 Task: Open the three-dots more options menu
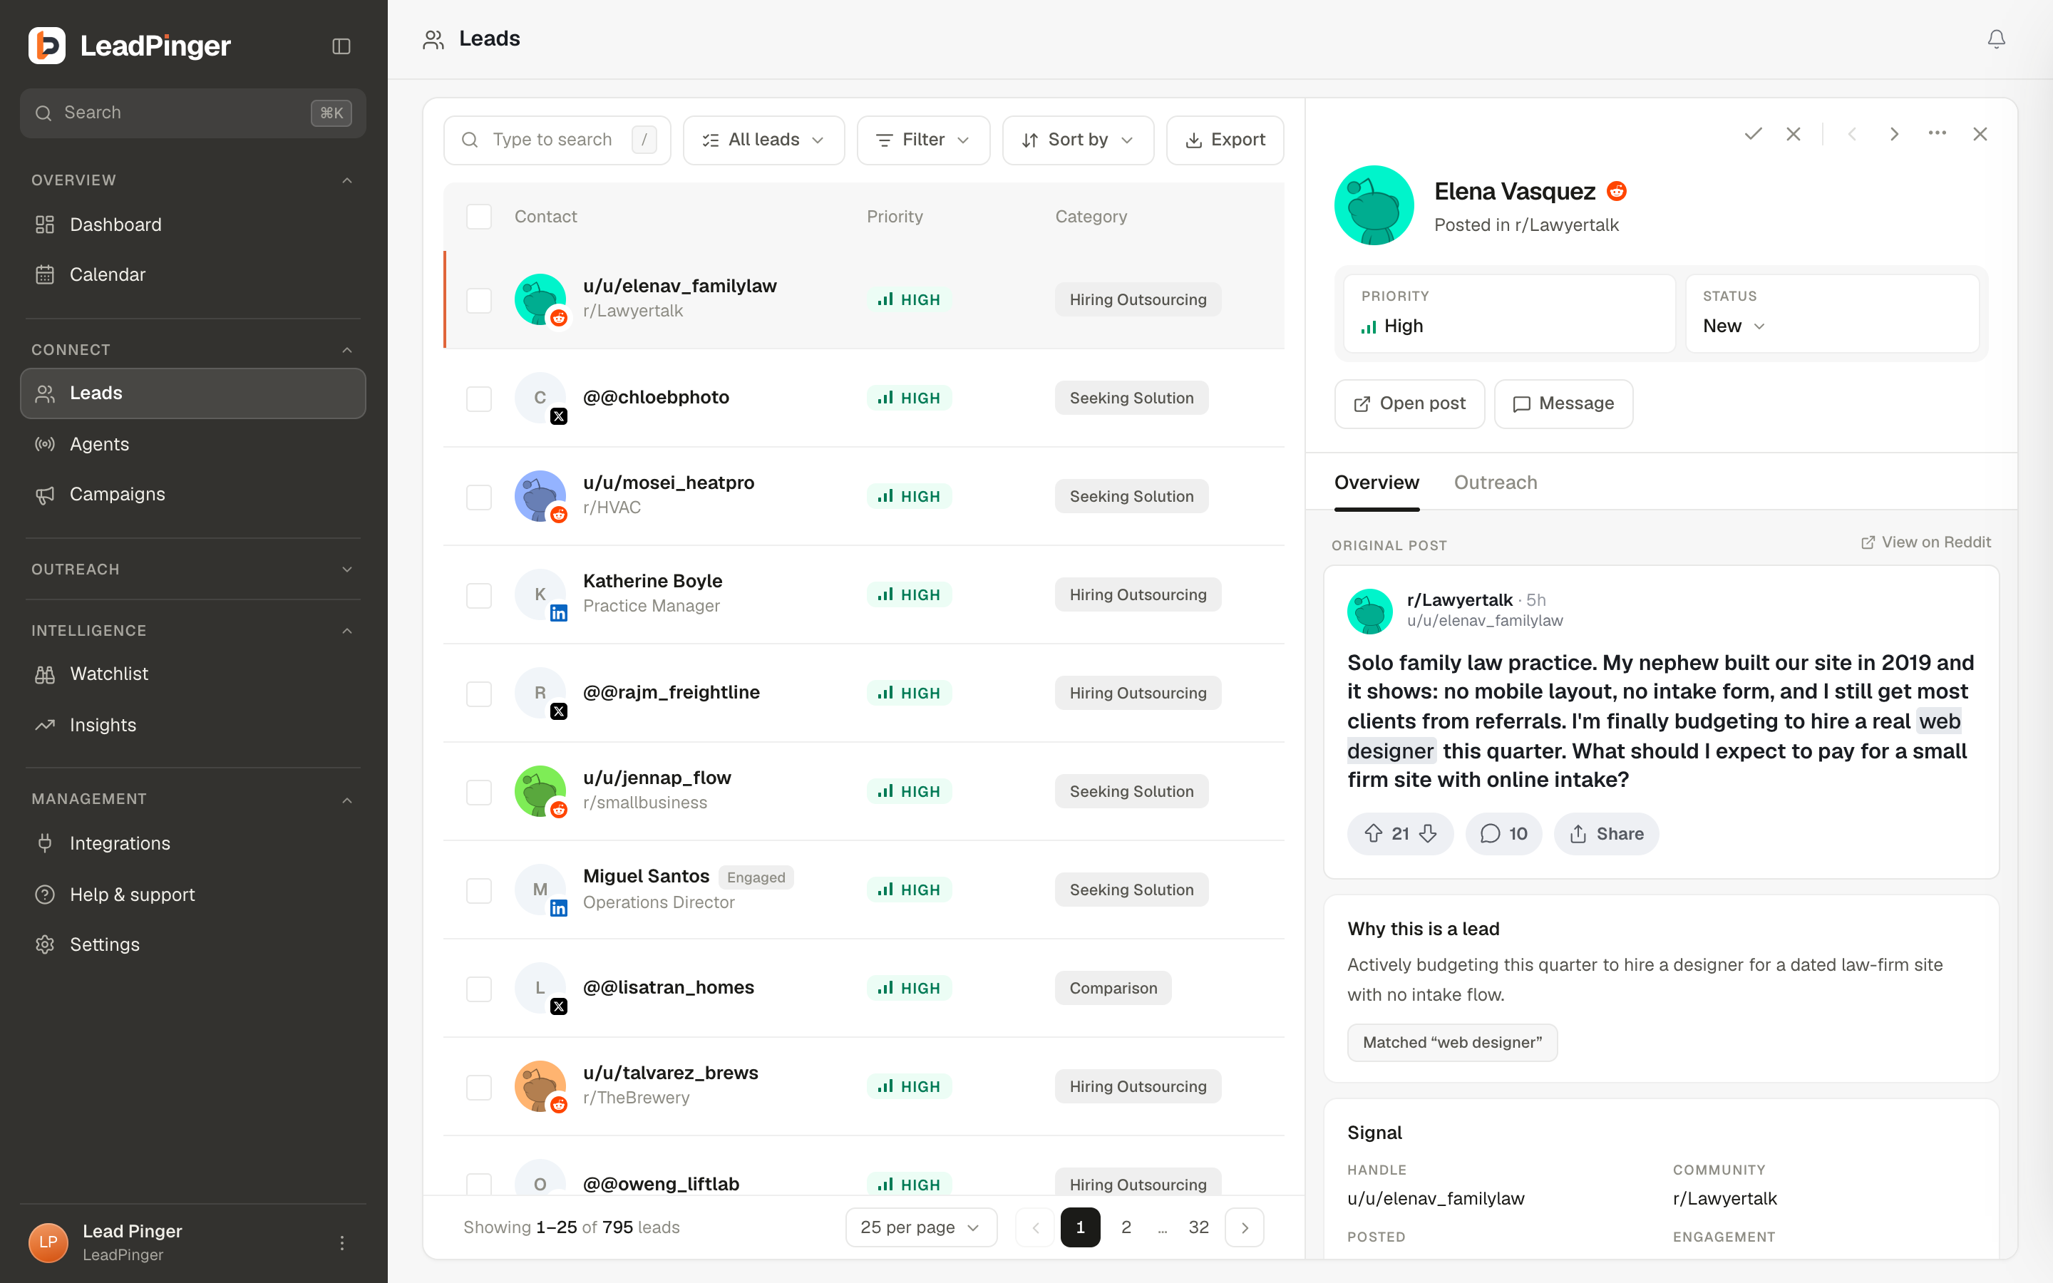(1937, 134)
